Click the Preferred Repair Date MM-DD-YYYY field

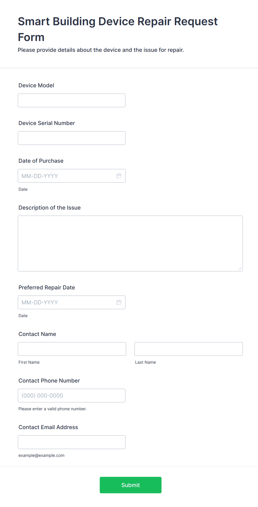point(72,302)
